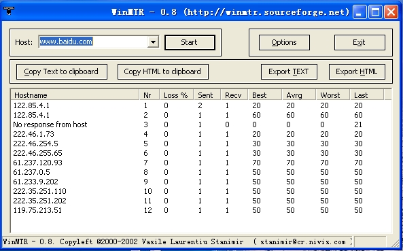The image size is (403, 251).
Task: Click the Export TEXT button
Action: pyautogui.click(x=289, y=71)
